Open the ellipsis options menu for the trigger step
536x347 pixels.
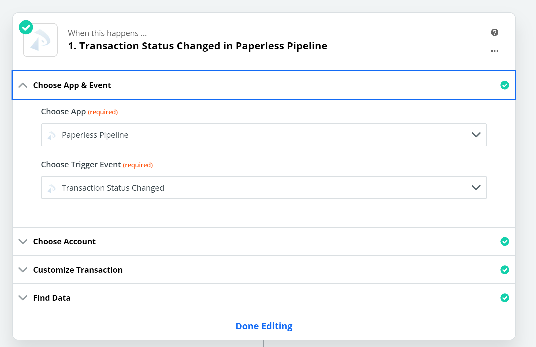click(x=495, y=51)
